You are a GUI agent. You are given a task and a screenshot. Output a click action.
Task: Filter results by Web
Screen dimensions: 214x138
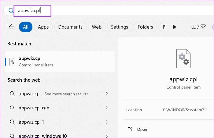(96, 27)
